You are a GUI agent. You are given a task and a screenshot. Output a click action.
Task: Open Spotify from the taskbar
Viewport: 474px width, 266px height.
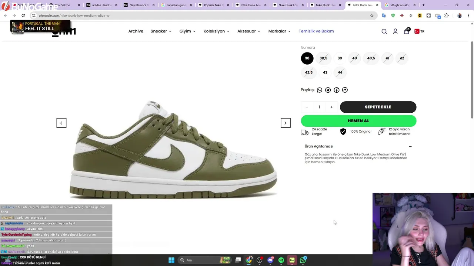pyautogui.click(x=281, y=260)
